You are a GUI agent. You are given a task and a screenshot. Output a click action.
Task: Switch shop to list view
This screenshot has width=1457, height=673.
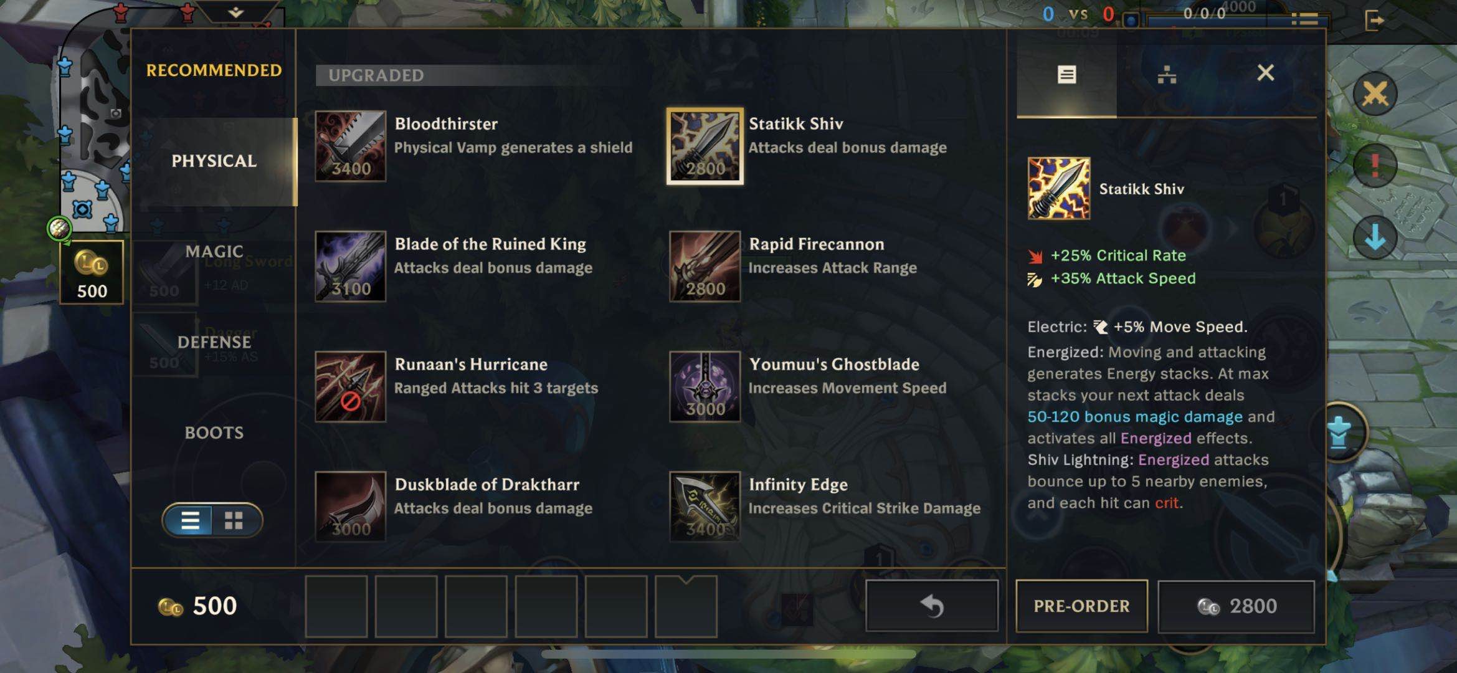tap(190, 520)
